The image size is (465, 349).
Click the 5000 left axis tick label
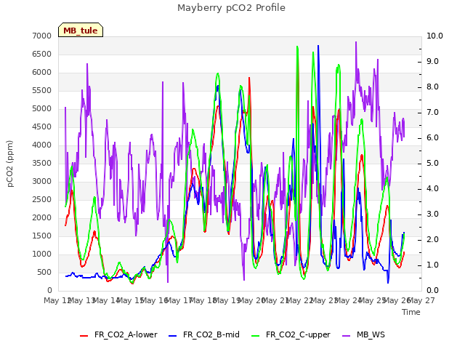pos(42,108)
